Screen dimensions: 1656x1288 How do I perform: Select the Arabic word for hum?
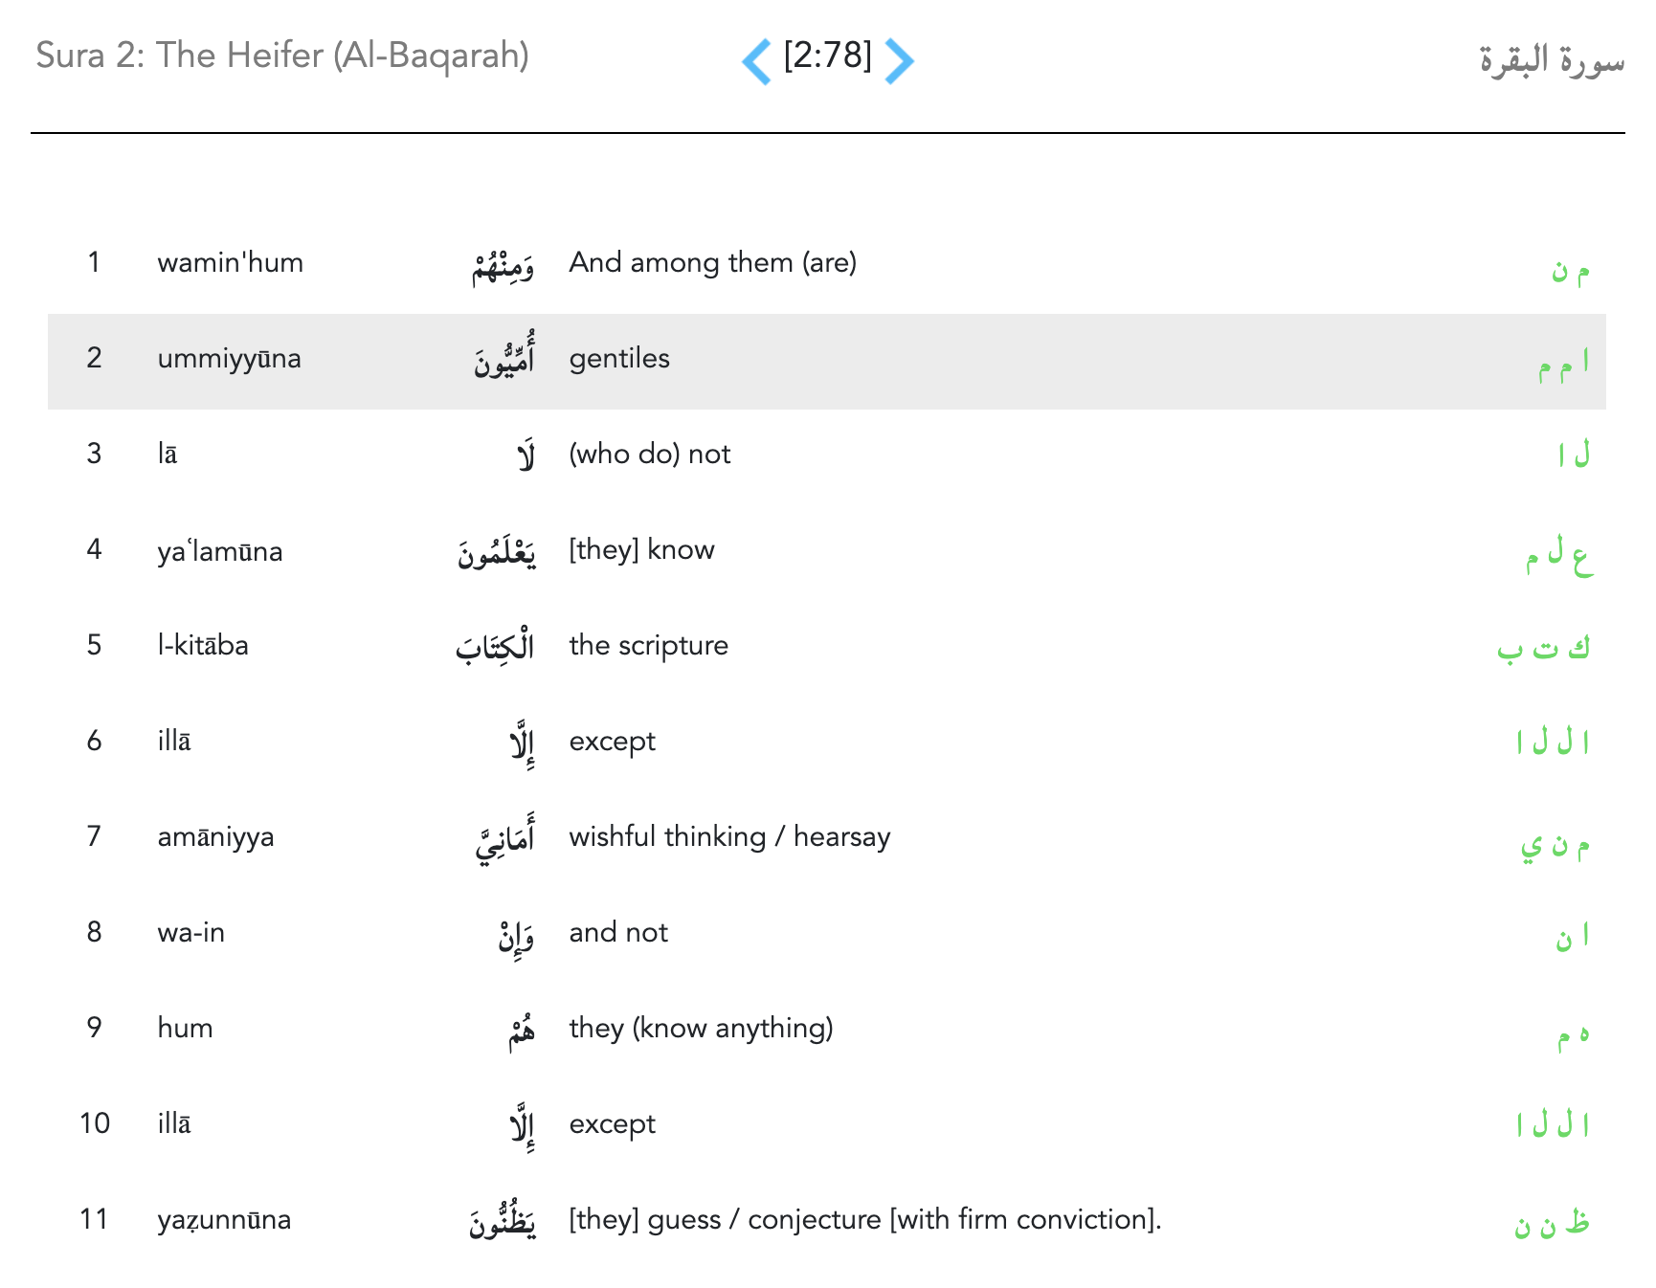tap(522, 1032)
